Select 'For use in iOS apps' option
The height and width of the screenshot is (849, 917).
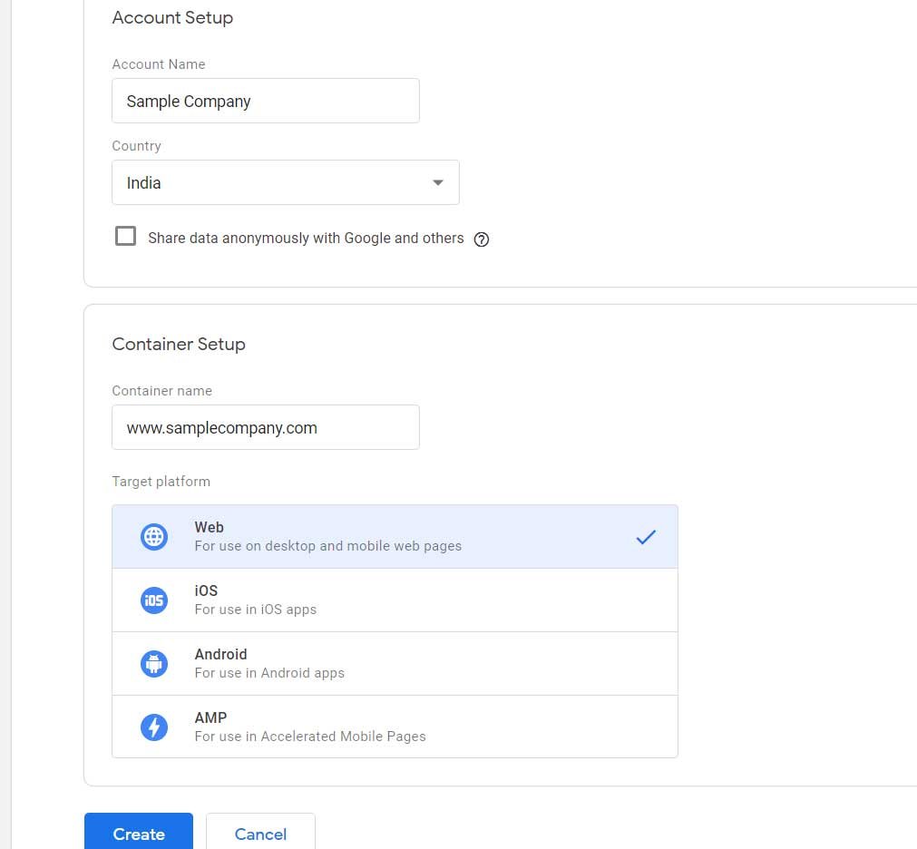255,610
